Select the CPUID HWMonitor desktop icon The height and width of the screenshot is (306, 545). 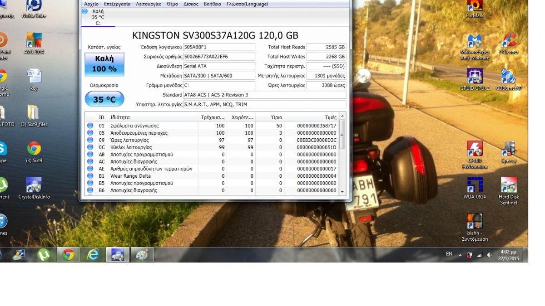[475, 155]
